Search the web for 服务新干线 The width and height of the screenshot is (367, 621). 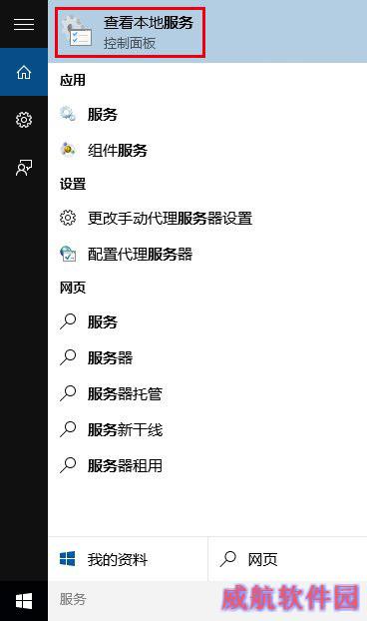coord(207,429)
